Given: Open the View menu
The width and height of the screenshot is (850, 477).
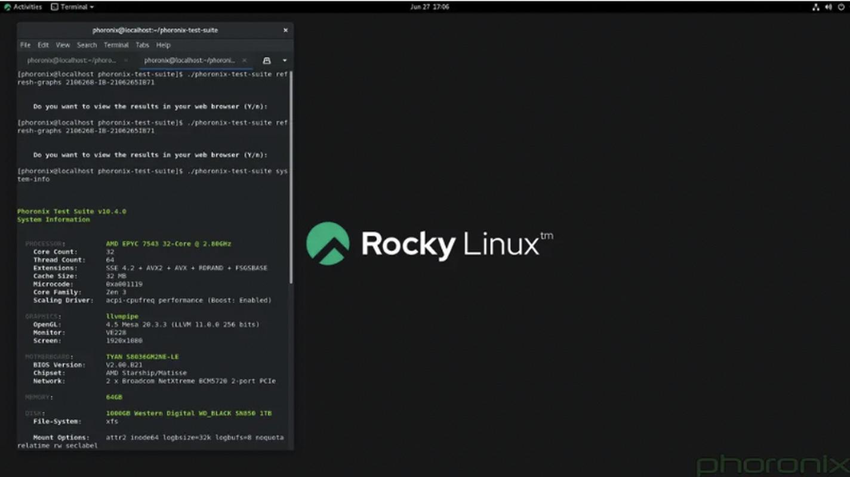Looking at the screenshot, I should [63, 45].
